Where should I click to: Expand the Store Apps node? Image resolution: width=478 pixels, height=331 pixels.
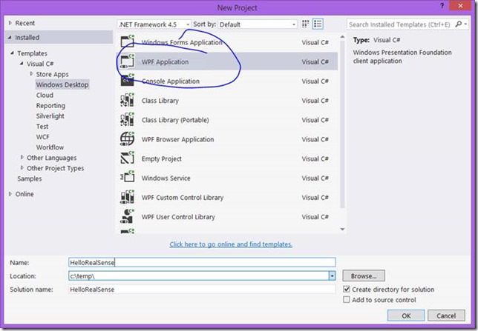[x=31, y=73]
